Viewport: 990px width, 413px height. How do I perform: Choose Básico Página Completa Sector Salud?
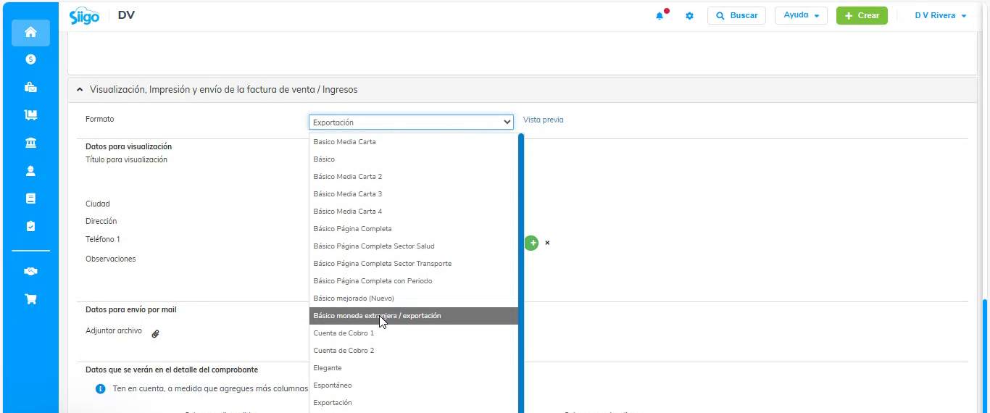pos(413,246)
